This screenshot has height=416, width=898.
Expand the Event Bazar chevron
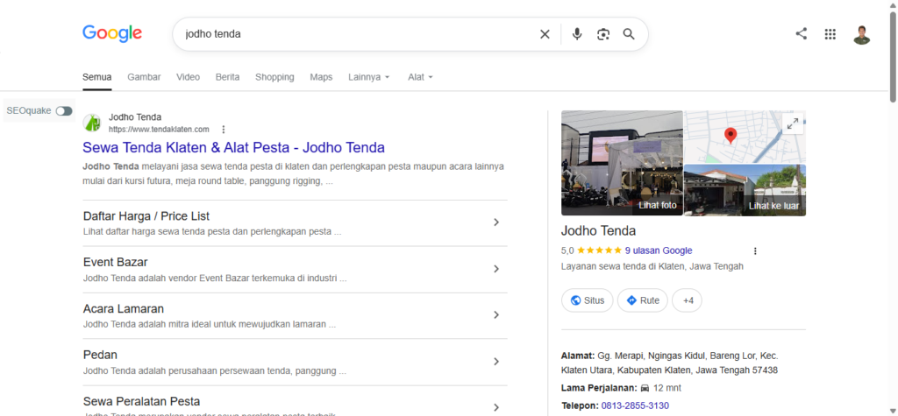click(x=496, y=269)
